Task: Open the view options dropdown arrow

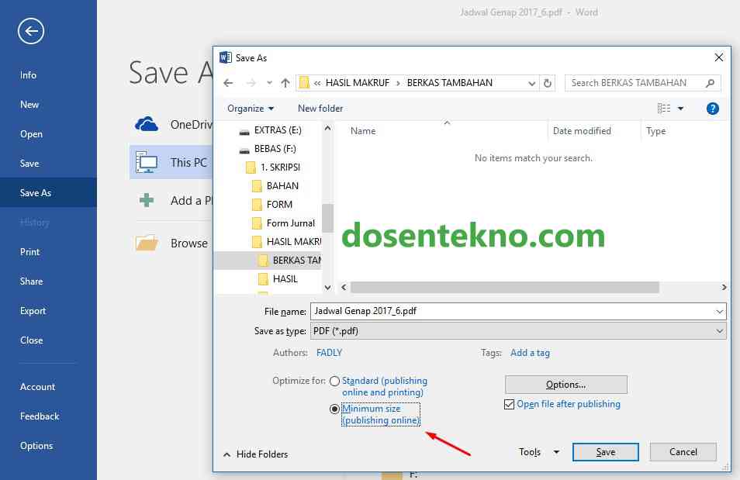Action: click(x=680, y=109)
